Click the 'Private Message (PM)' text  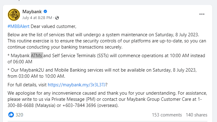73,99
